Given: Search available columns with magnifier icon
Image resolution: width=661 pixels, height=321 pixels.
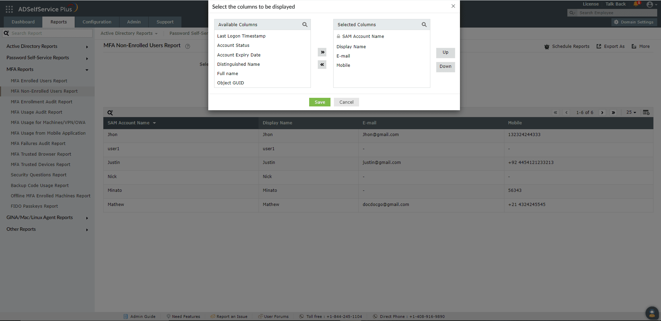Looking at the screenshot, I should click(305, 24).
